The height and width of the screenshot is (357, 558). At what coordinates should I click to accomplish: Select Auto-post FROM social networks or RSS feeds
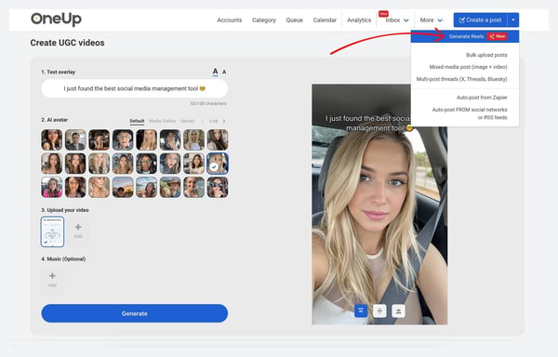470,113
